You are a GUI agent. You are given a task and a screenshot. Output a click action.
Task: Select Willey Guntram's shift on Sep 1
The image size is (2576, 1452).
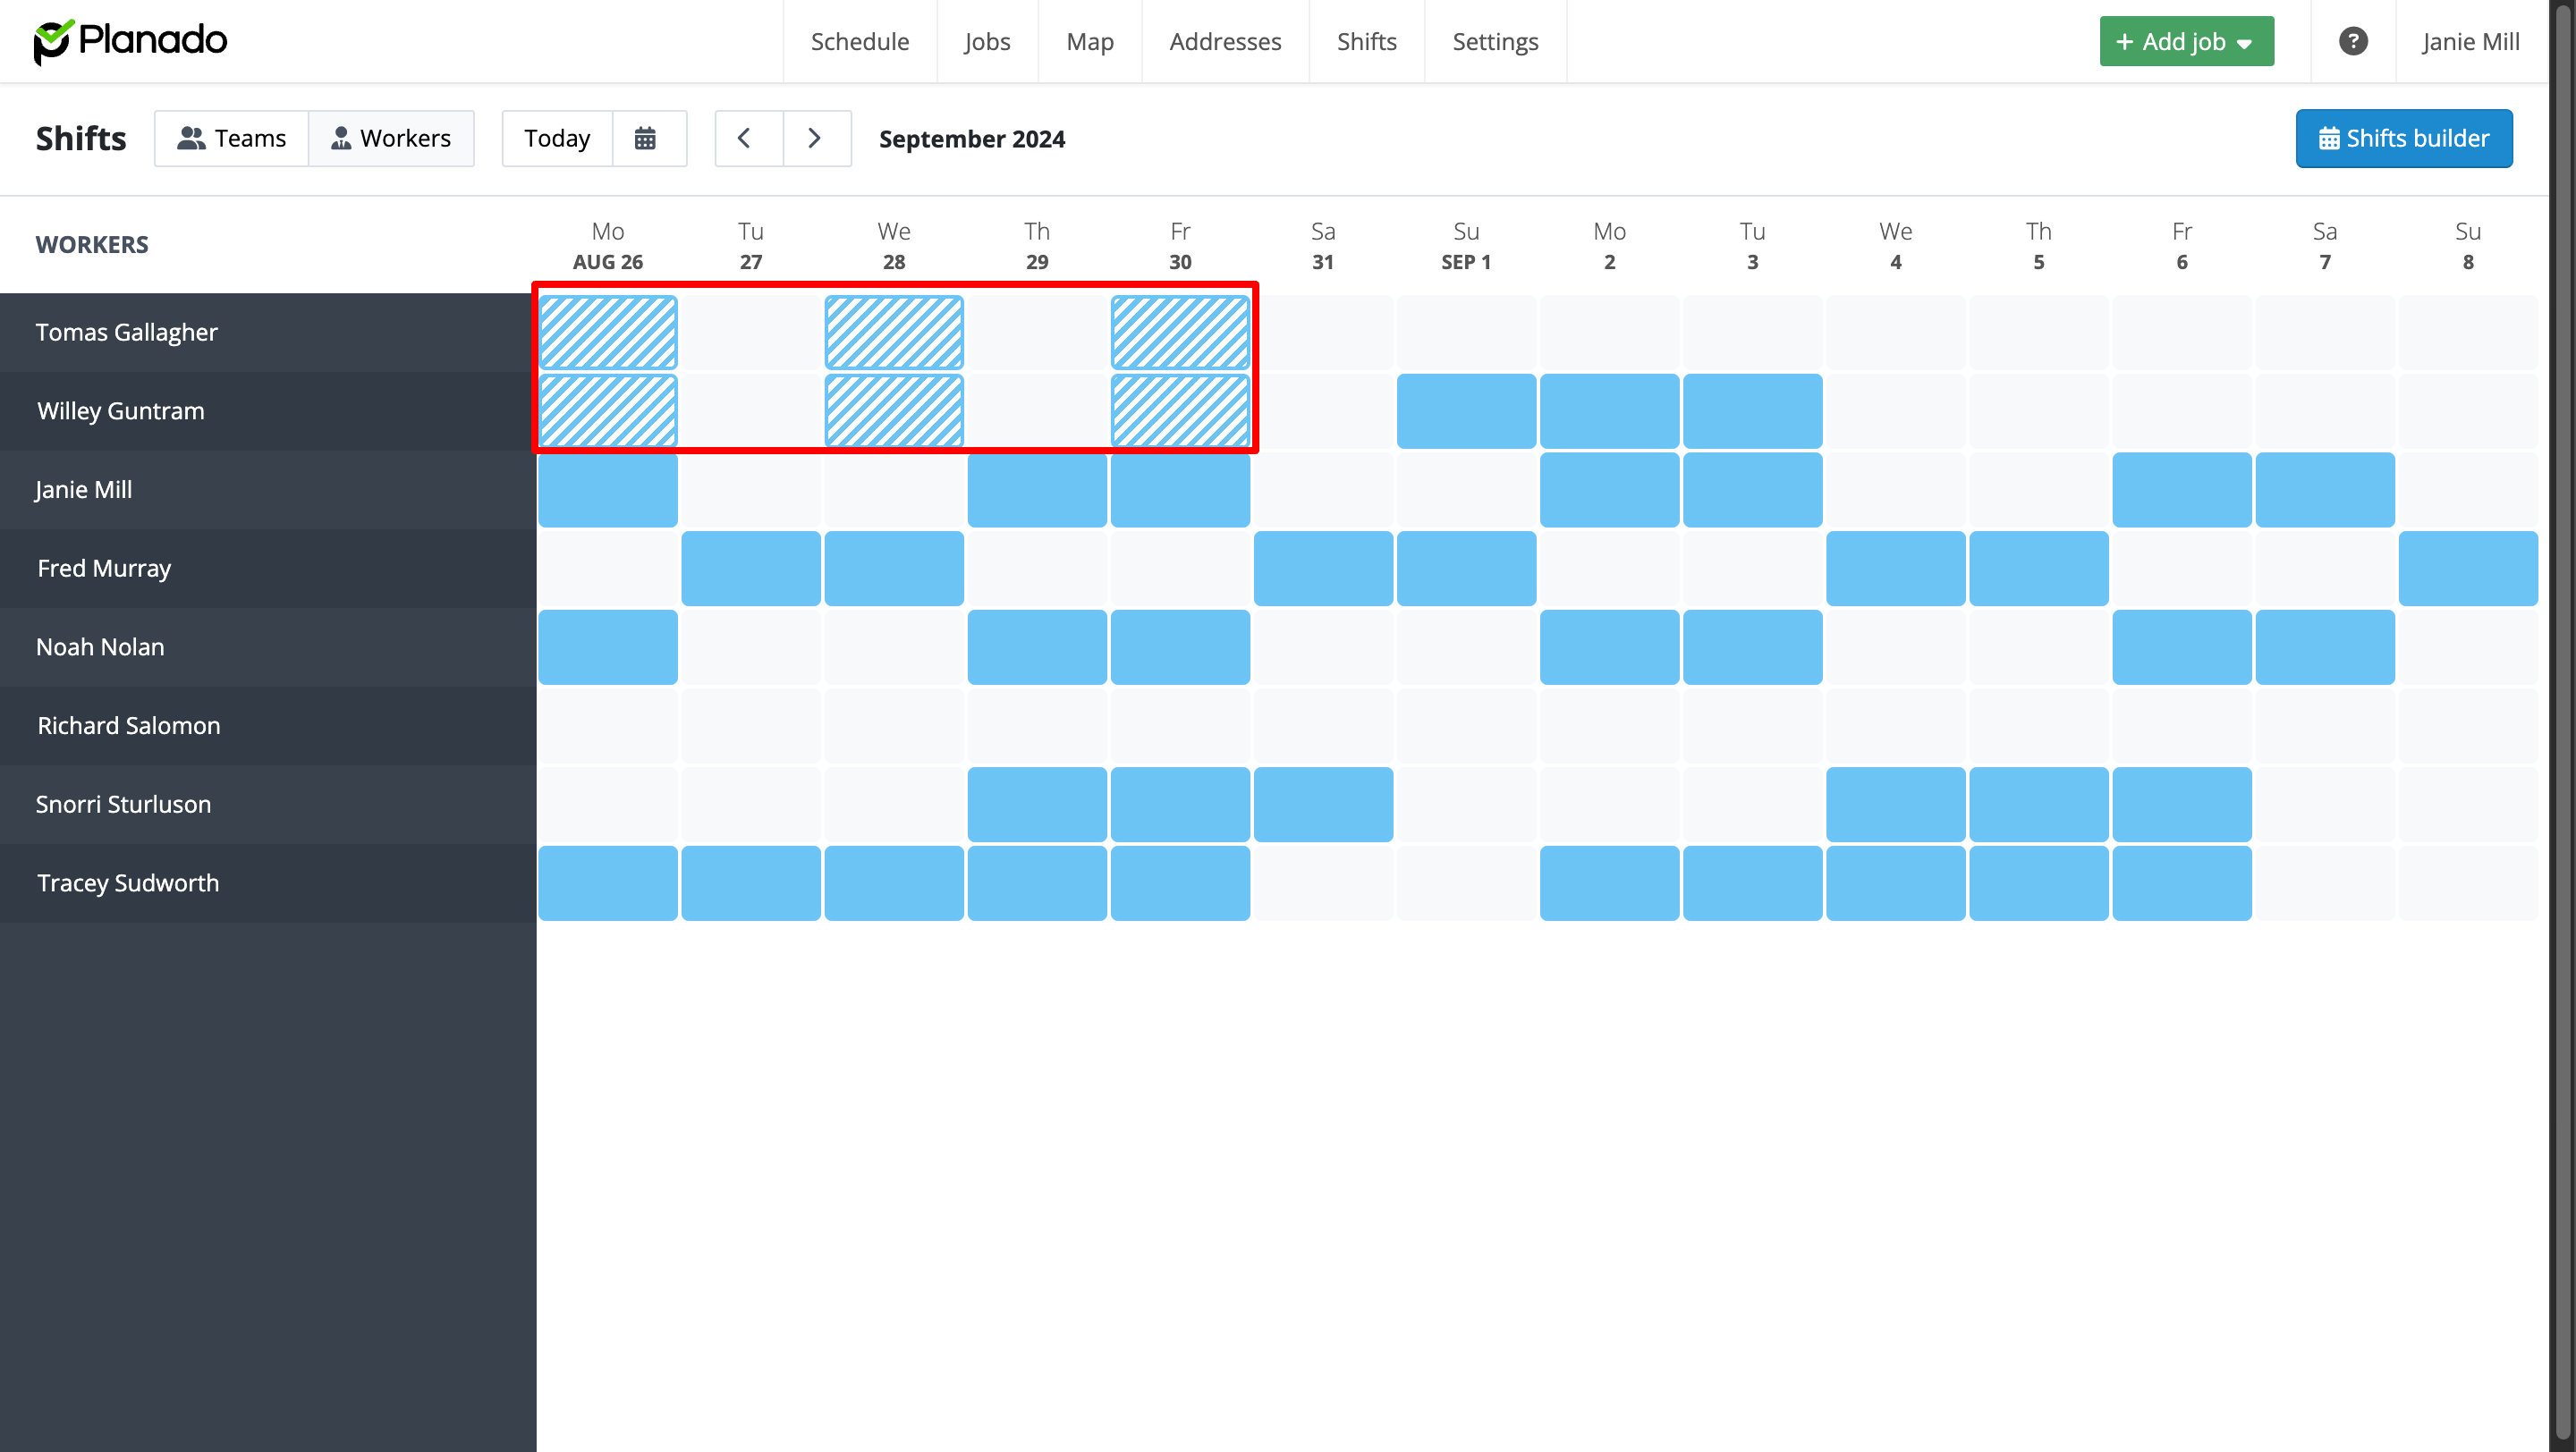tap(1465, 410)
